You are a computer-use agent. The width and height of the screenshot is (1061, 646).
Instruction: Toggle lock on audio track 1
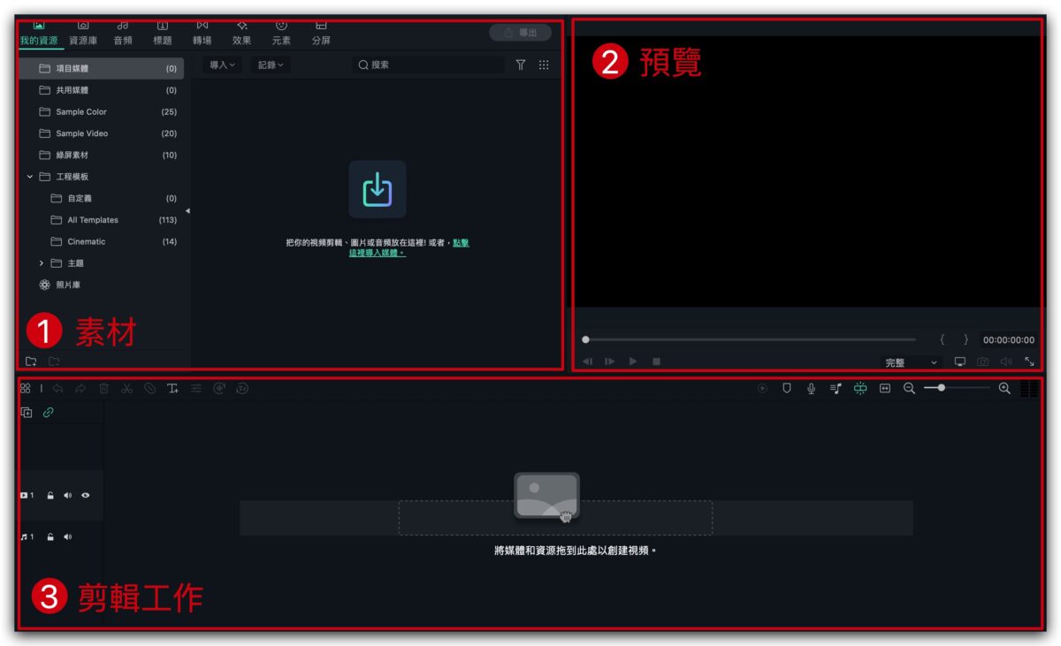pos(50,536)
